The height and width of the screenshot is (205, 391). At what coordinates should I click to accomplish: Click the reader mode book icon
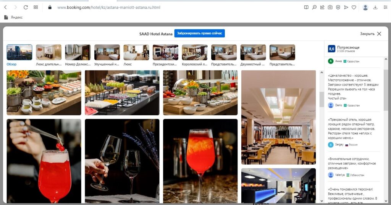click(306, 8)
